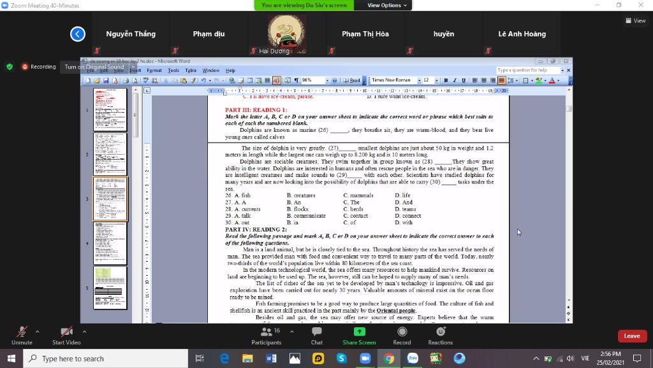
Task: Align text left in Word toolbar
Action: click(x=474, y=80)
